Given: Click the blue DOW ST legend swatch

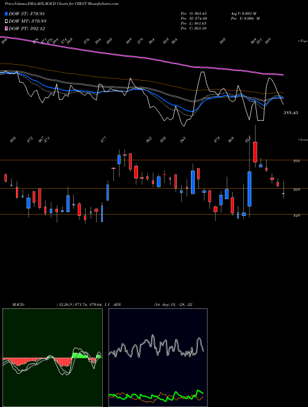Looking at the screenshot, I should 6,14.
